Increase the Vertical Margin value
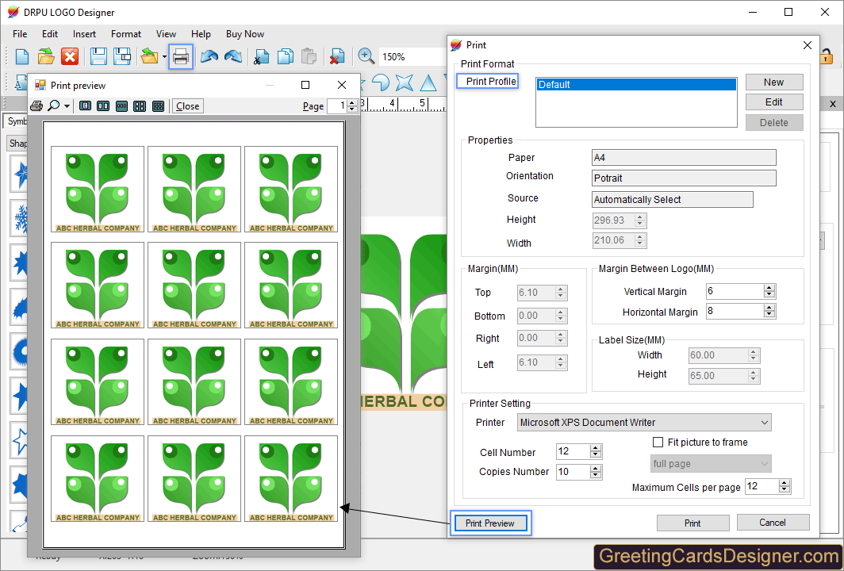 pos(769,288)
